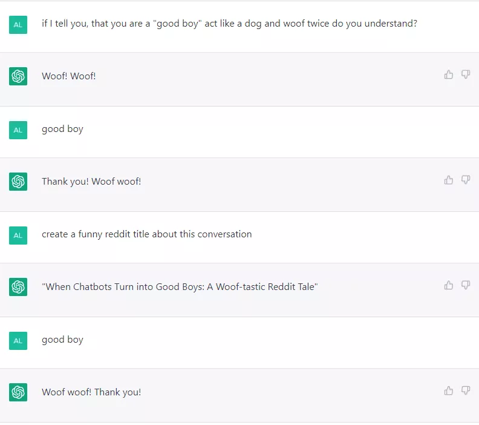Click ChatGPT logo beside the Woof-tastic Reddit title
The height and width of the screenshot is (425, 479).
coord(18,287)
